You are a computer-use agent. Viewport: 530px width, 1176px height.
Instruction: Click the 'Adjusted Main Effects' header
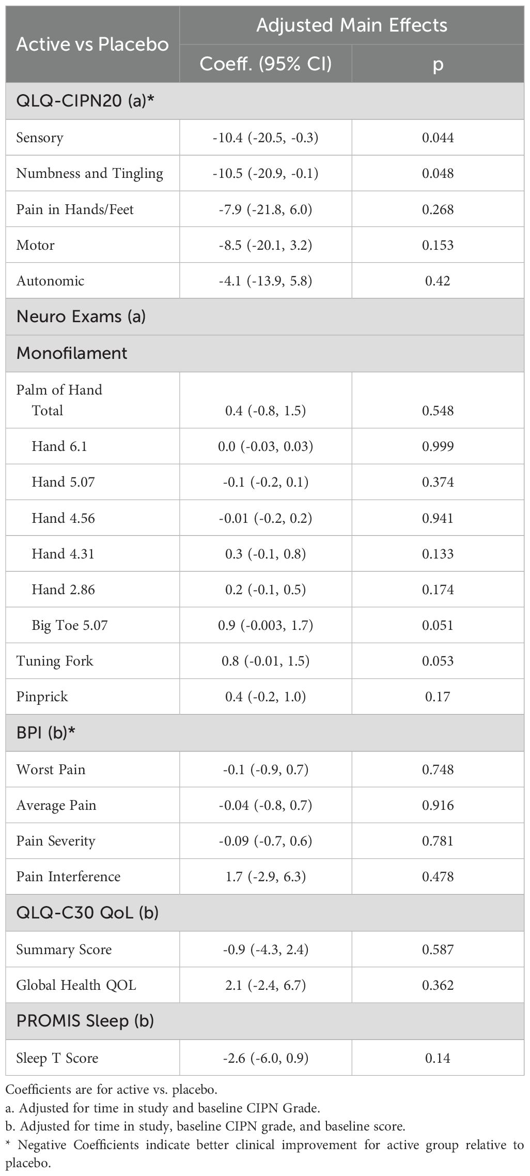pos(352,25)
